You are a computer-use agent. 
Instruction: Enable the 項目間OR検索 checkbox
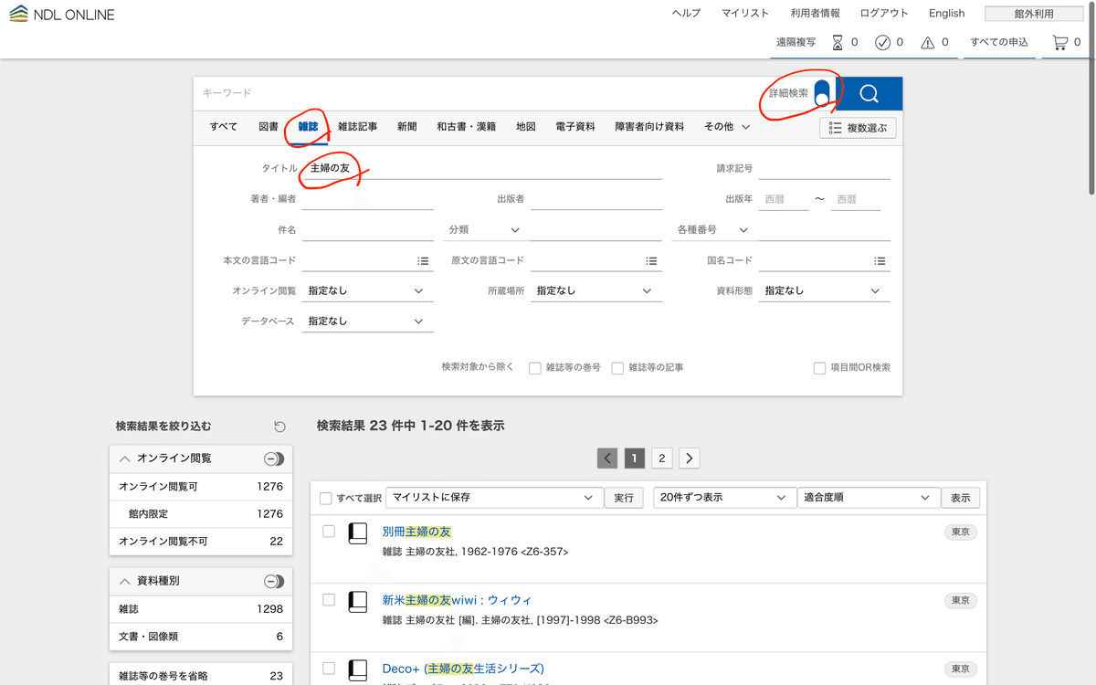(819, 368)
